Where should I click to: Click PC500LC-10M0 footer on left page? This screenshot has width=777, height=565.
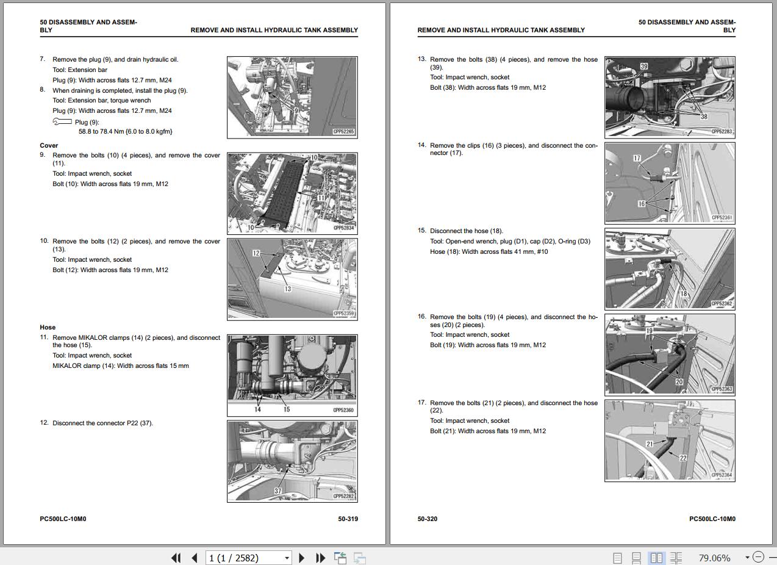tap(63, 519)
